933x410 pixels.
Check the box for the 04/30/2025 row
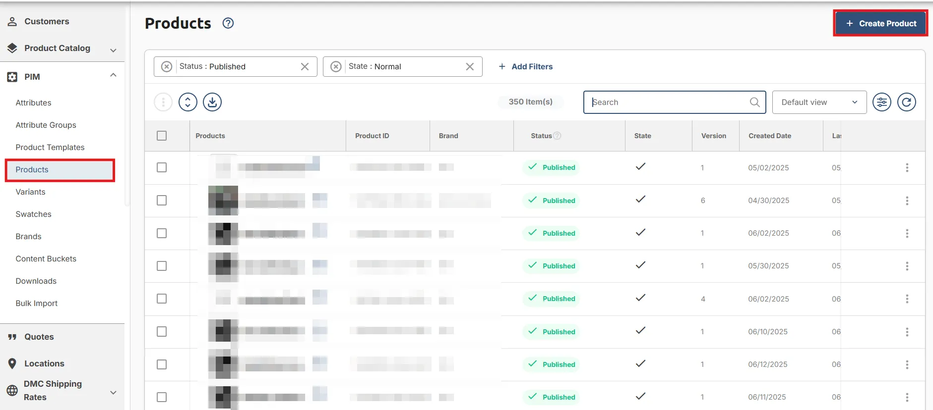point(162,201)
